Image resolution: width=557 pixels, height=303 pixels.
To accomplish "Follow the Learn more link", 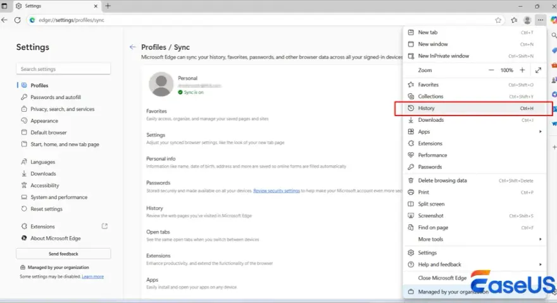I will tap(92, 276).
